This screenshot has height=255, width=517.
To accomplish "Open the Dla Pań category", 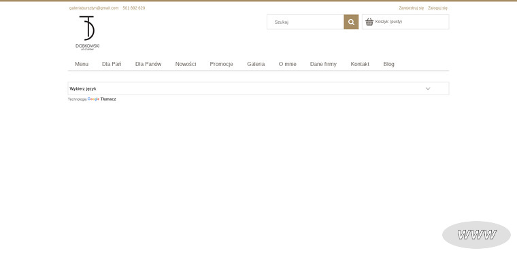I will (112, 64).
